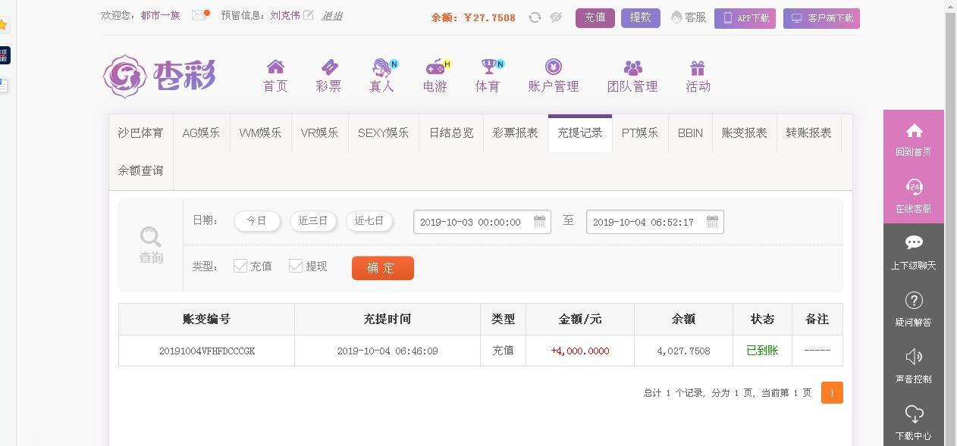Image resolution: width=957 pixels, height=446 pixels.
Task: Open the 真人 live casino section
Action: pyautogui.click(x=381, y=76)
